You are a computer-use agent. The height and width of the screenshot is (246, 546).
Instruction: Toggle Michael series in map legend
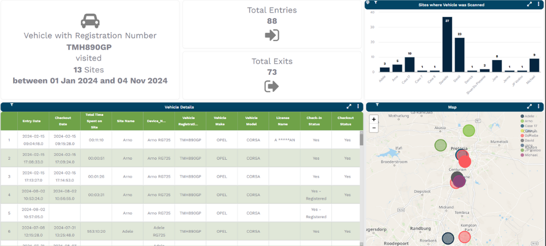[x=530, y=155]
